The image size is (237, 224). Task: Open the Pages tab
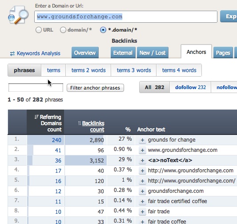pyautogui.click(x=223, y=53)
